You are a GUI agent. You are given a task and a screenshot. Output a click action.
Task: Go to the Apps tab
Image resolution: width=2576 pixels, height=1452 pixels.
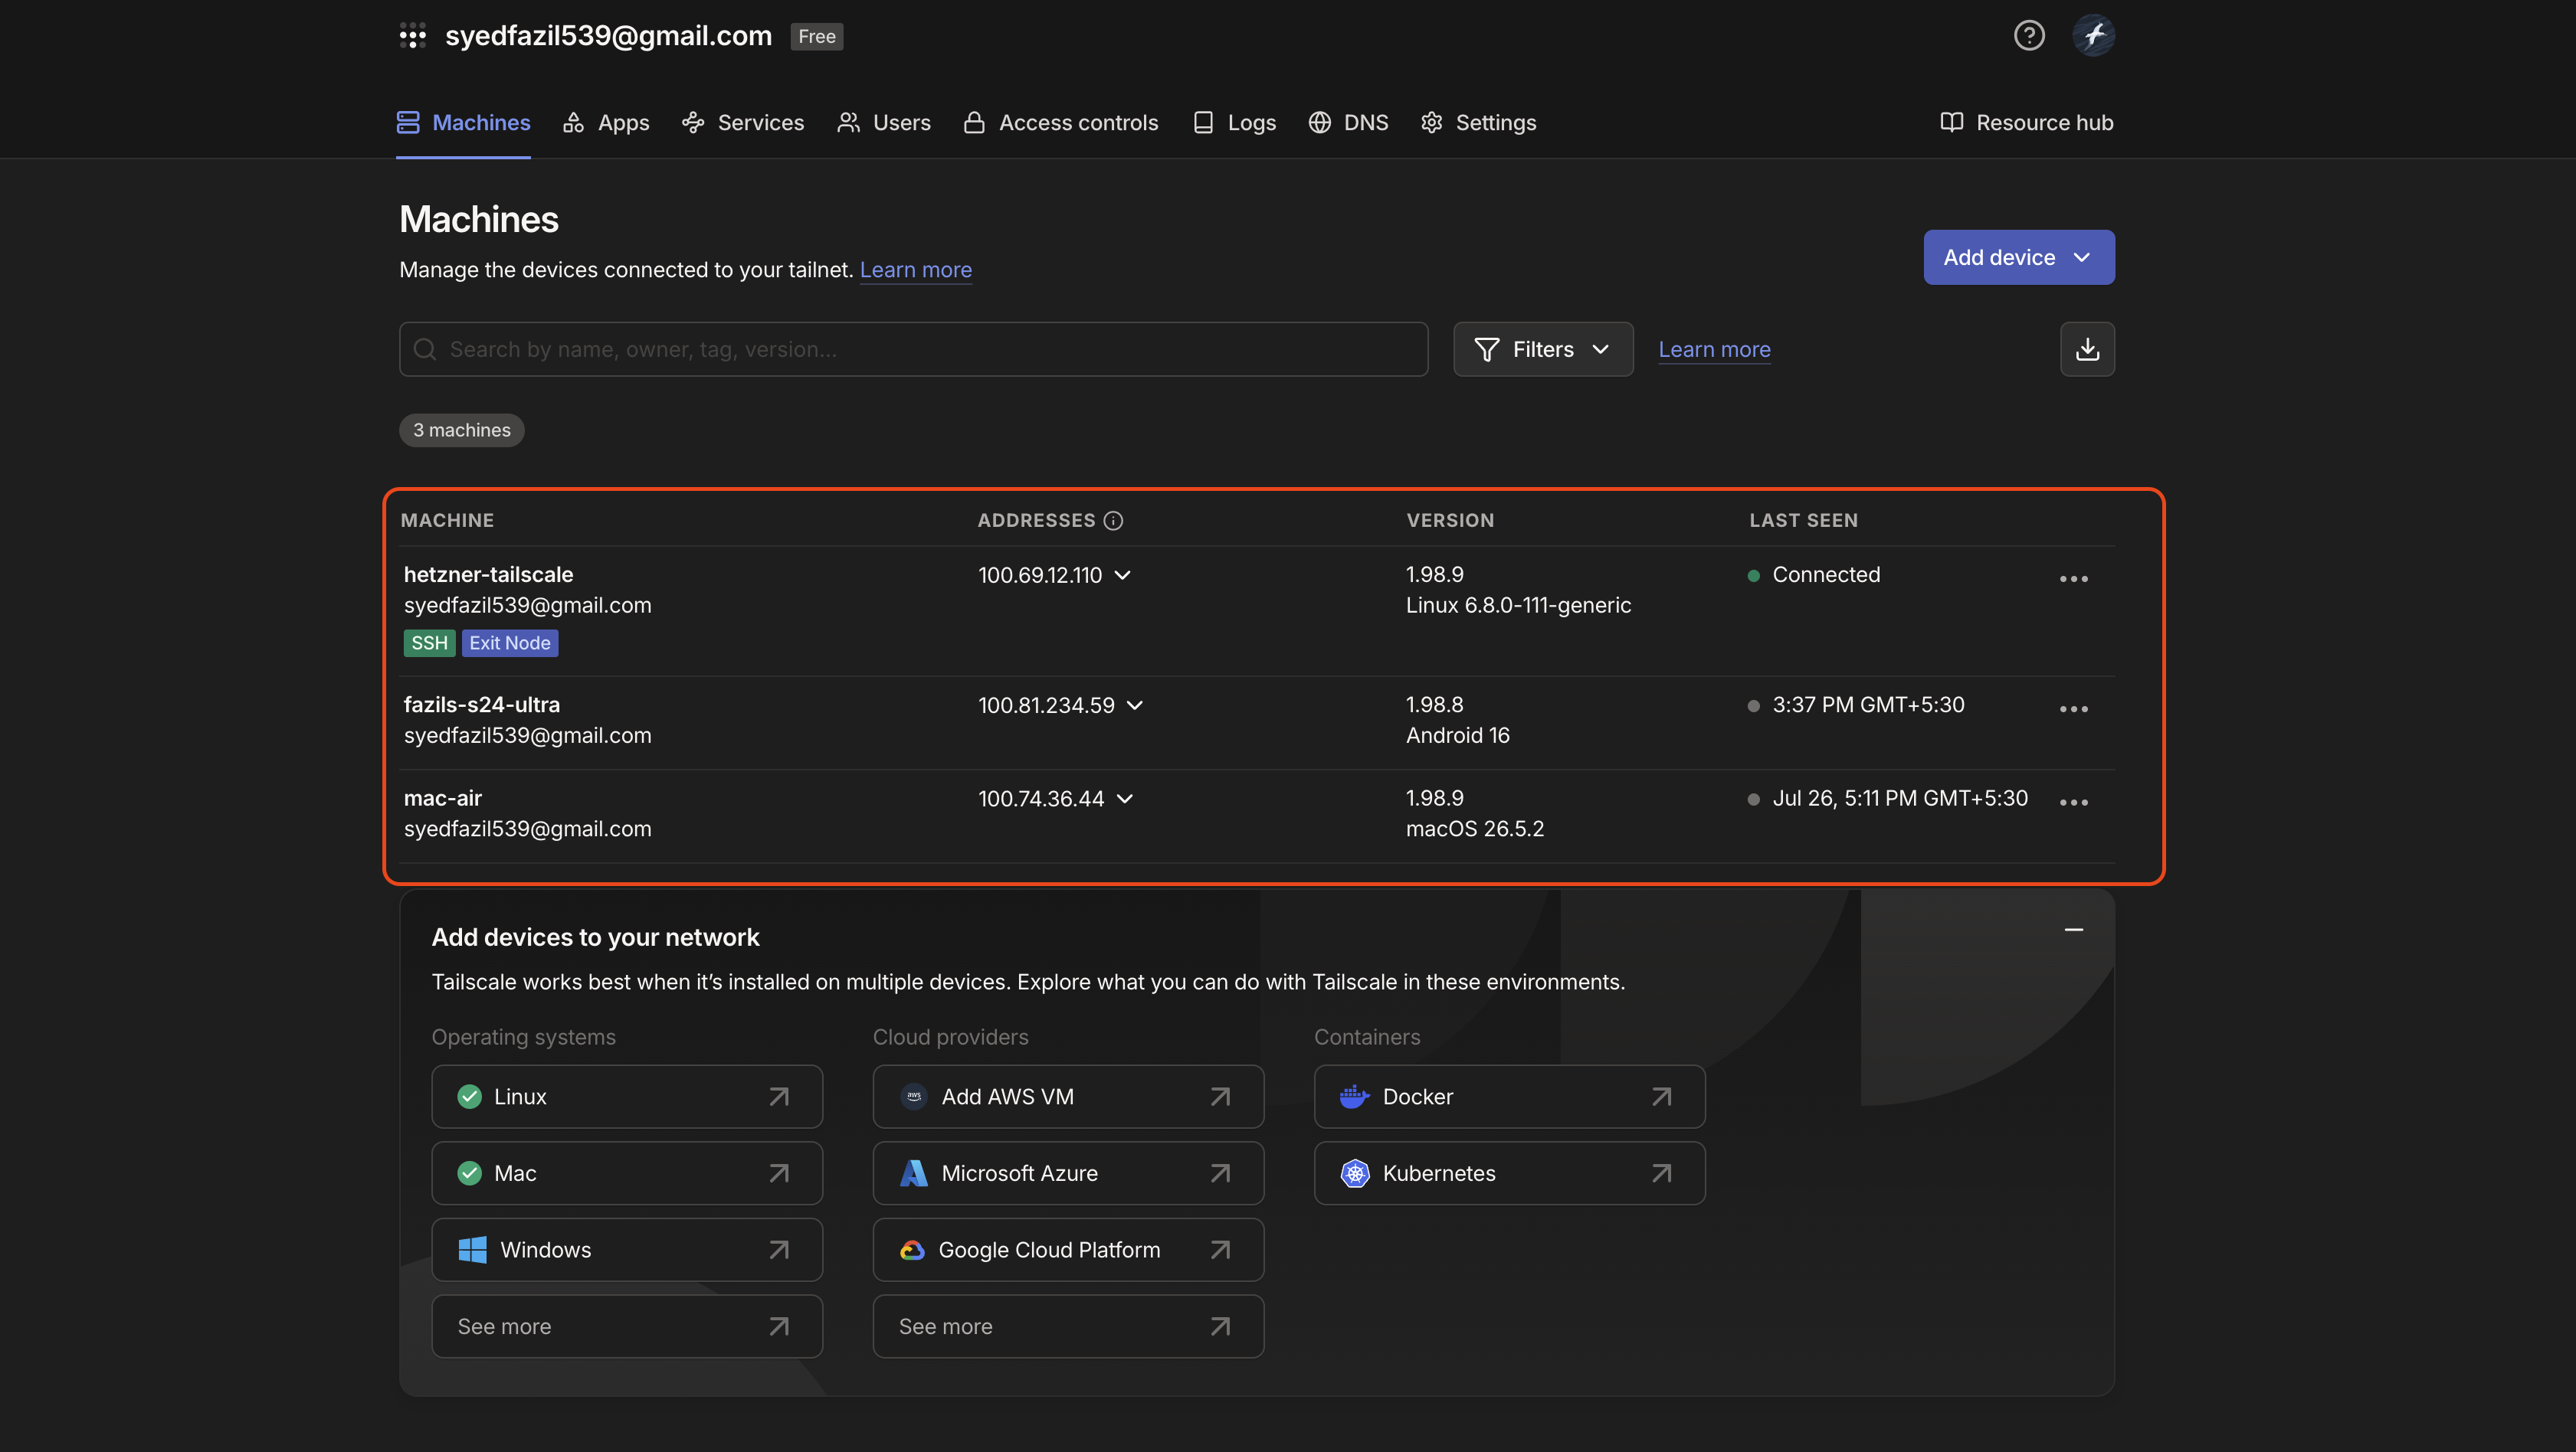(x=606, y=122)
